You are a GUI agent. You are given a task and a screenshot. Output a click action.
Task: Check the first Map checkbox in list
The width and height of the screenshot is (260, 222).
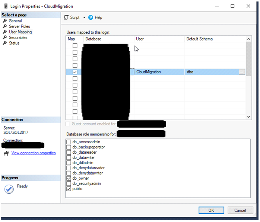pos(75,46)
